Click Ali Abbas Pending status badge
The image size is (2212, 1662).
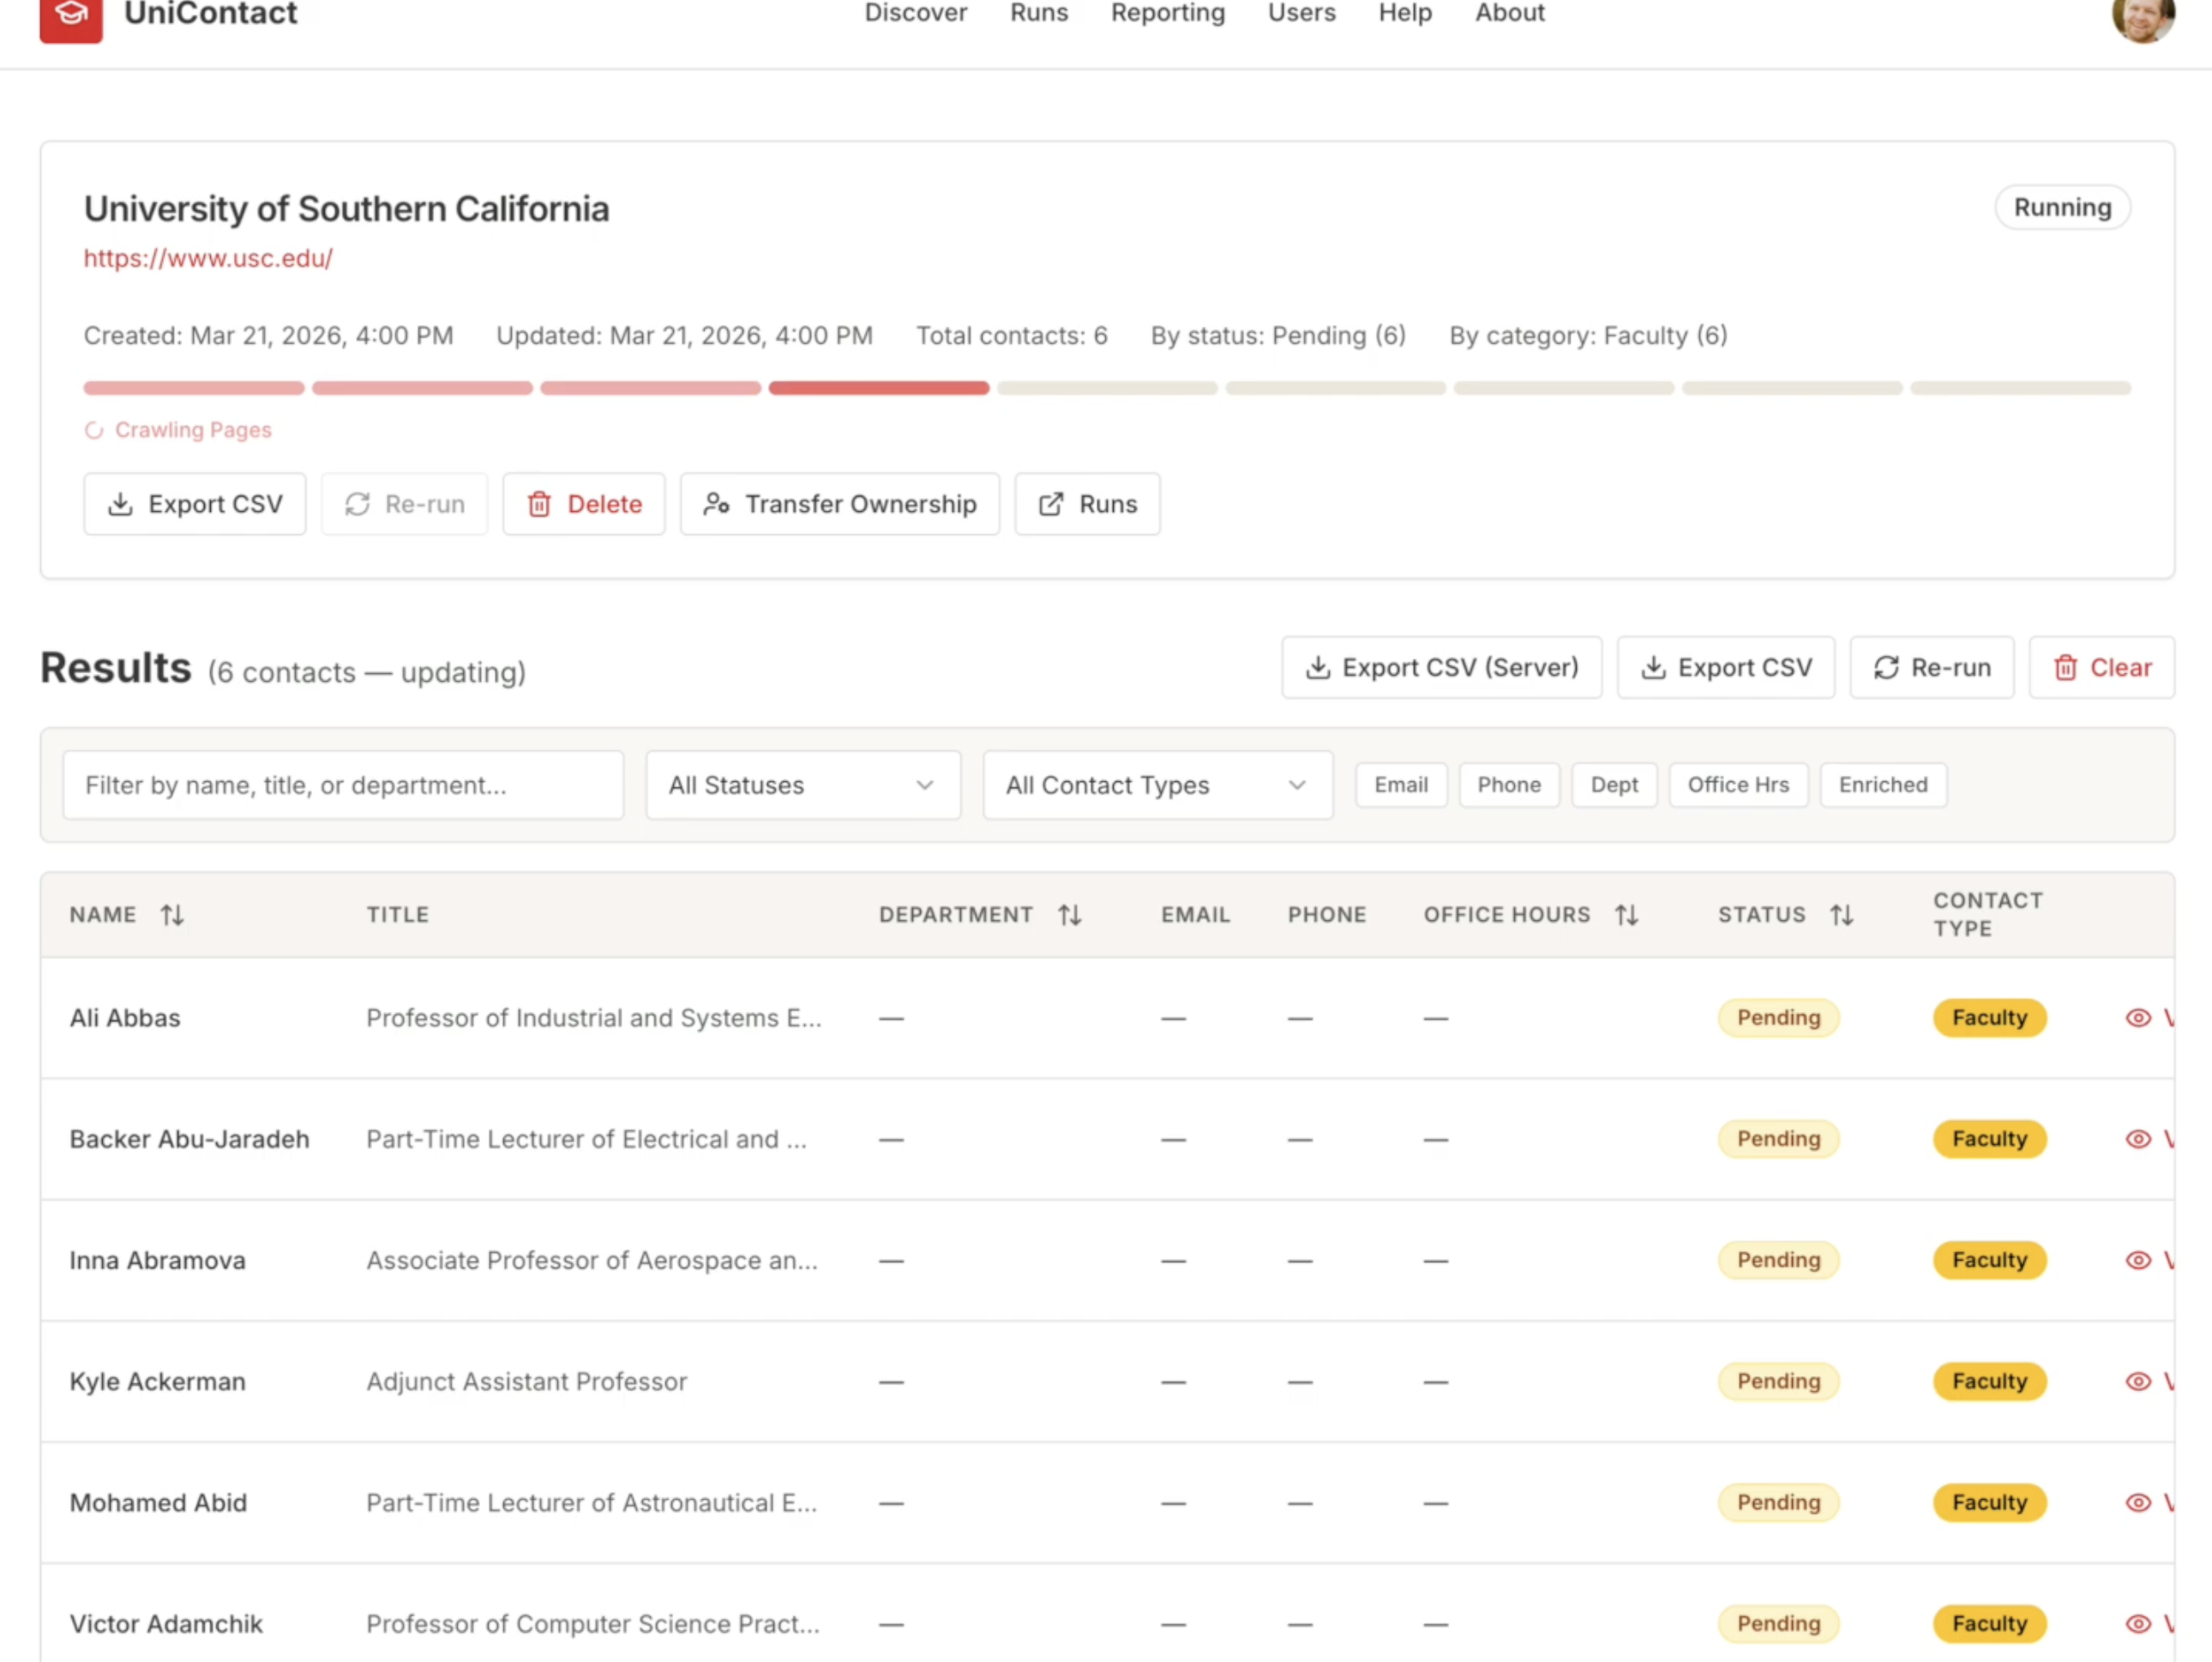pos(1778,1018)
